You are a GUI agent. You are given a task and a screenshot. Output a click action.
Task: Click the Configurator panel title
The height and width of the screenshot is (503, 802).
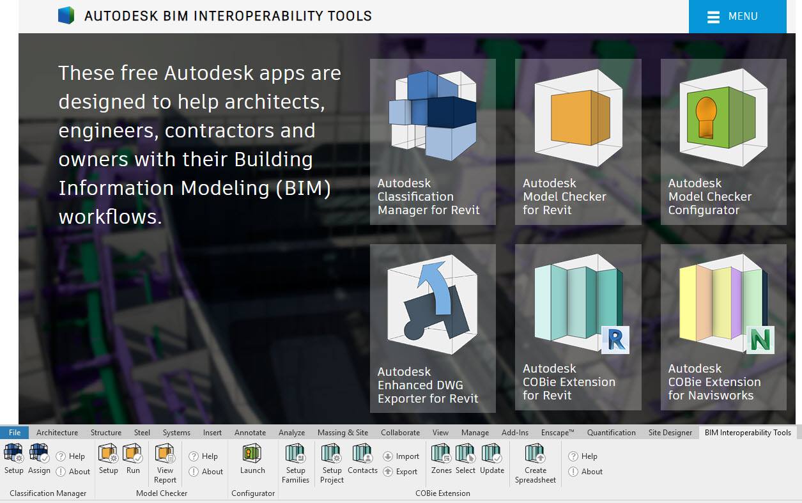(253, 493)
